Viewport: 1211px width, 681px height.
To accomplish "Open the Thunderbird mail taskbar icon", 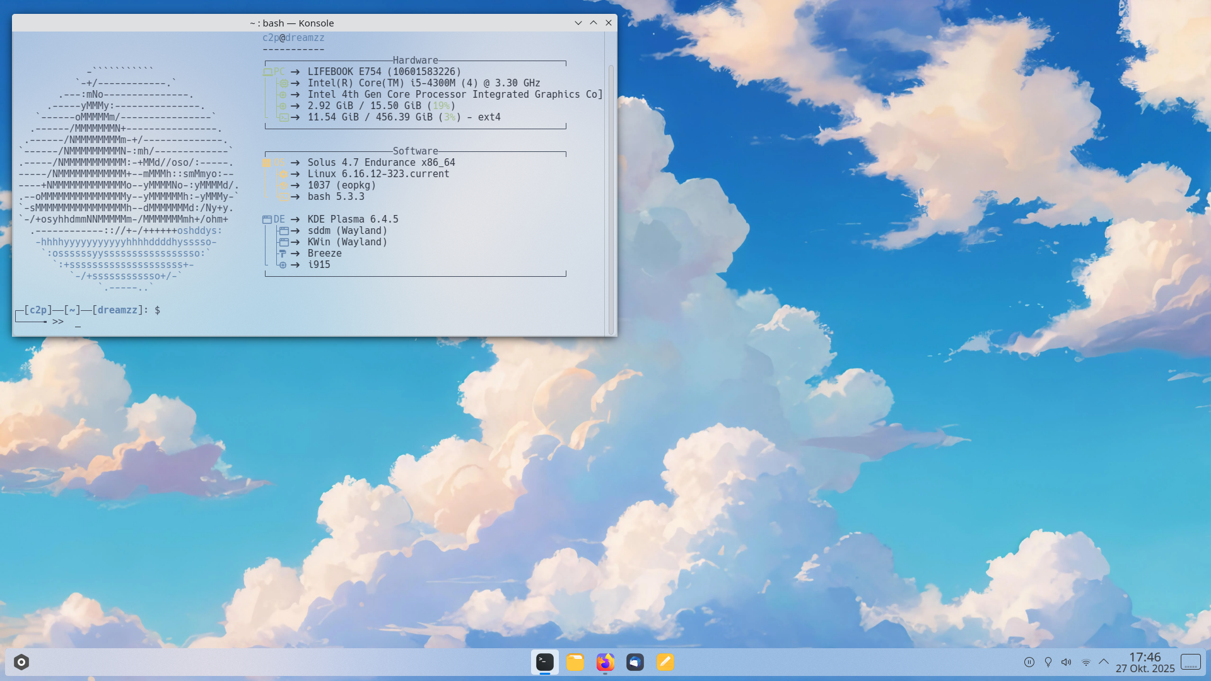I will point(635,662).
